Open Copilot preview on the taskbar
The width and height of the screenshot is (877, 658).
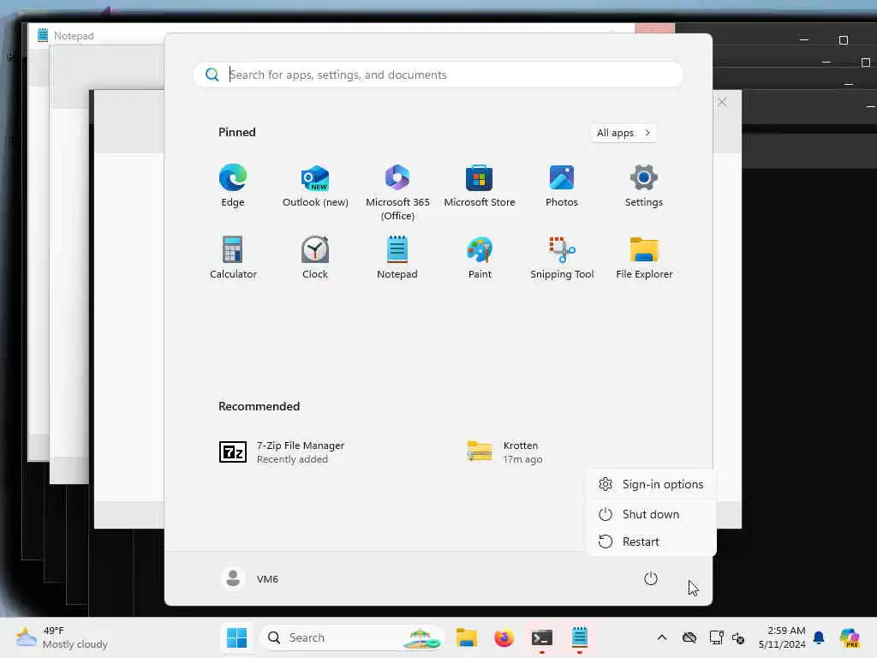click(x=850, y=637)
